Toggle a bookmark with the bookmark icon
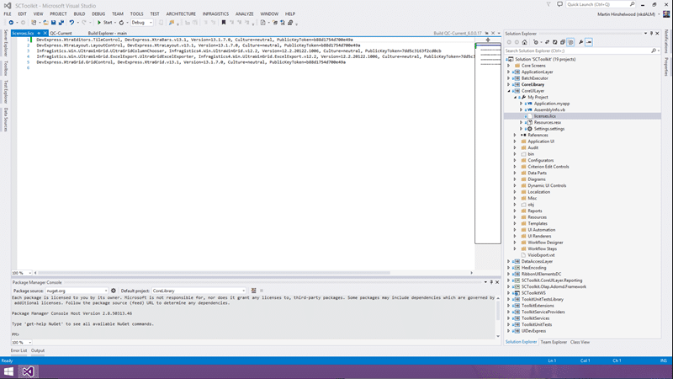 (x=223, y=23)
